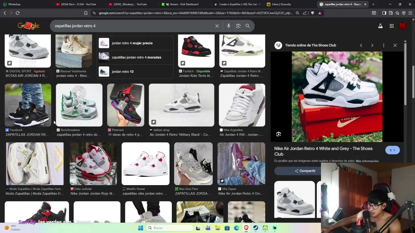Click the Google search text field
The width and height of the screenshot is (415, 233).
pos(133,26)
